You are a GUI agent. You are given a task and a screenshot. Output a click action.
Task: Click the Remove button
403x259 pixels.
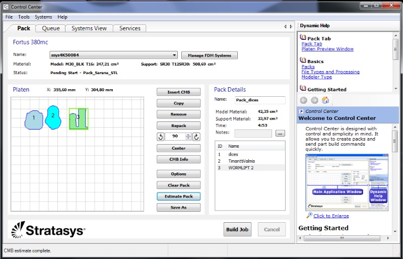pyautogui.click(x=179, y=114)
